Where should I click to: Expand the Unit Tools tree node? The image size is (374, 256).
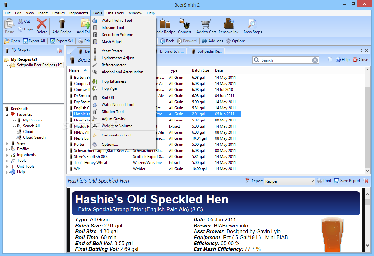(x=7, y=167)
